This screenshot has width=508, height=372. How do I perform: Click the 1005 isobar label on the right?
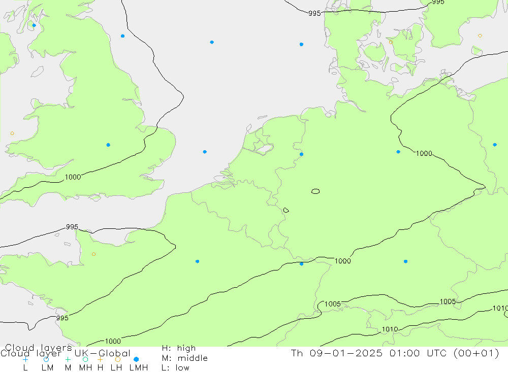click(448, 302)
